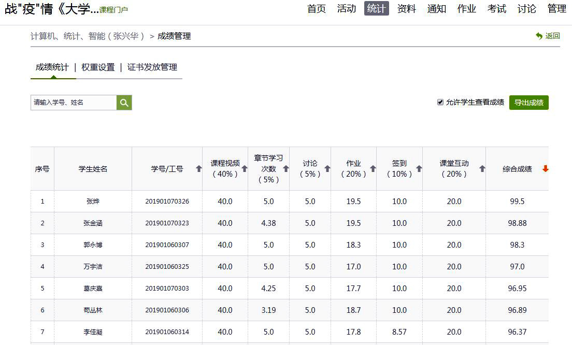
Task: Open 作业 in top navigation
Action: (x=466, y=9)
